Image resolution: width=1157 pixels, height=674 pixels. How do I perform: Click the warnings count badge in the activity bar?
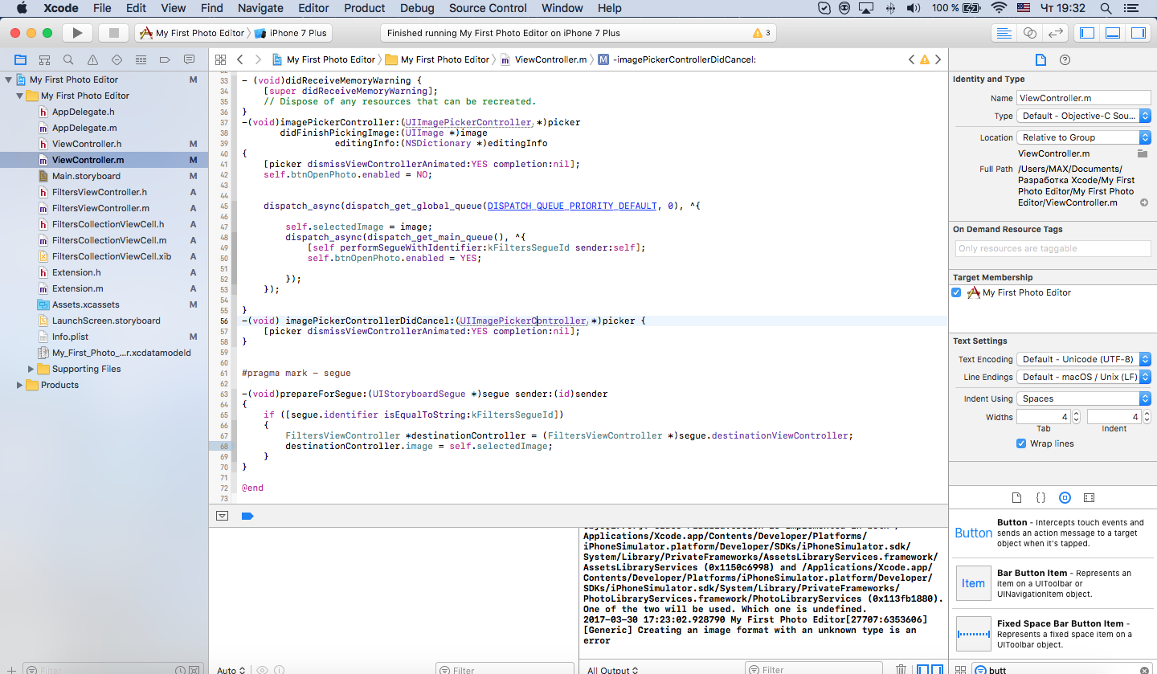point(762,33)
